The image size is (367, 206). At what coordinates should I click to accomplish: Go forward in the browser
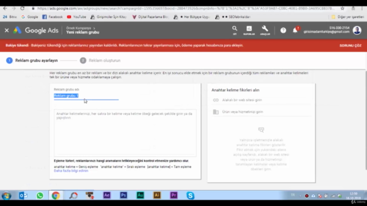14,9
